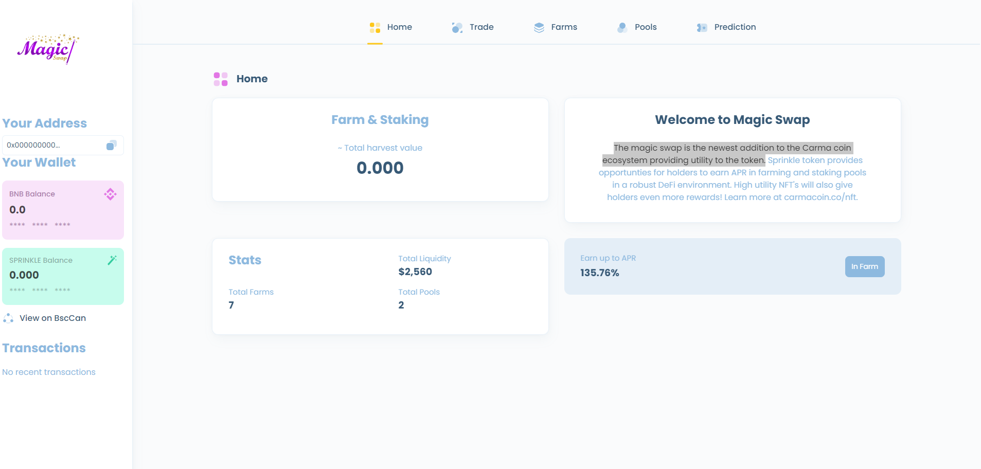Click the Pools icon in navbar

(x=622, y=28)
